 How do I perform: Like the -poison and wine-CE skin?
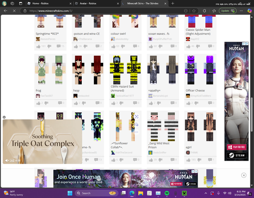pos(76,47)
